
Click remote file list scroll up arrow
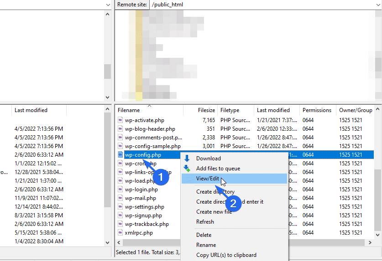pos(377,109)
